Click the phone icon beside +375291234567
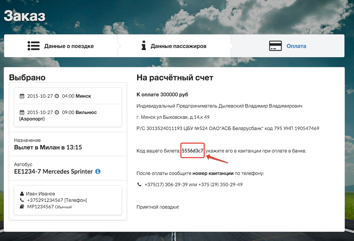Viewport: 354px width, 241px height. 22,200
